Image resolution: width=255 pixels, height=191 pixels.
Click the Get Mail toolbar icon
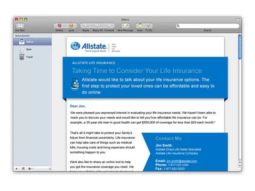(20, 25)
